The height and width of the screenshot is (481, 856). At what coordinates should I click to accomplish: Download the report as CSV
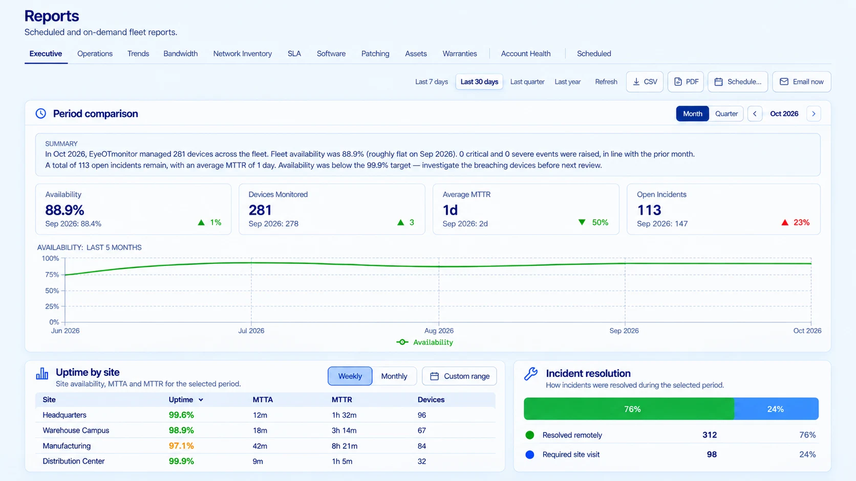[645, 82]
